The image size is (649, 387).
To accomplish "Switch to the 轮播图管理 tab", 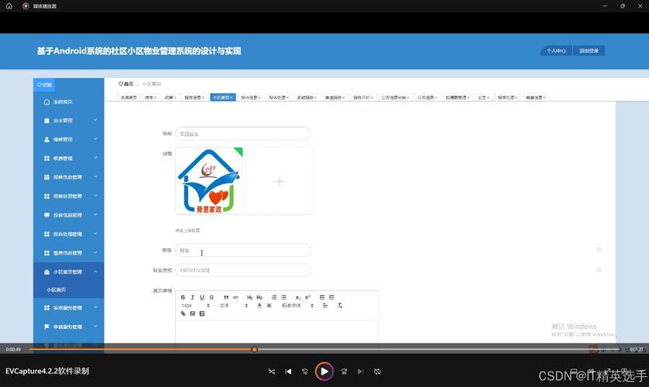I will point(458,98).
